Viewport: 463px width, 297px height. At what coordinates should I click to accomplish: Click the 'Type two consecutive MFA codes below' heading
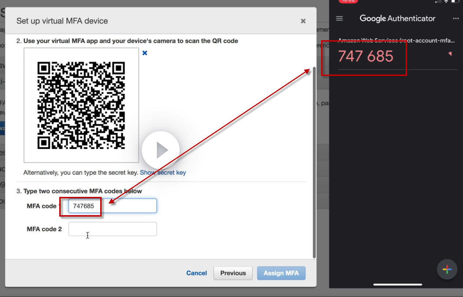coord(83,191)
